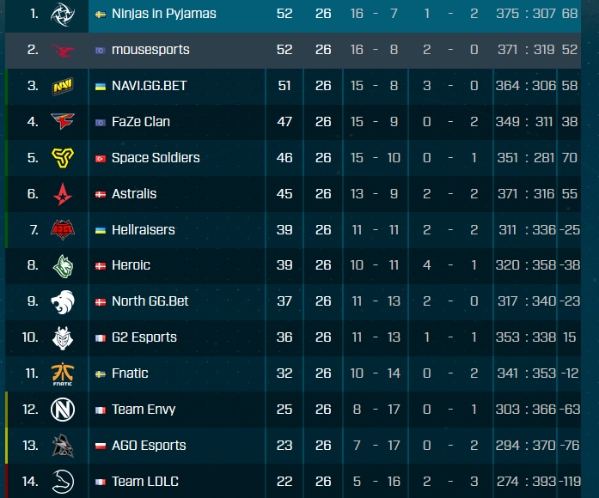Click the Polish flag next to AGO Esports

tap(101, 446)
